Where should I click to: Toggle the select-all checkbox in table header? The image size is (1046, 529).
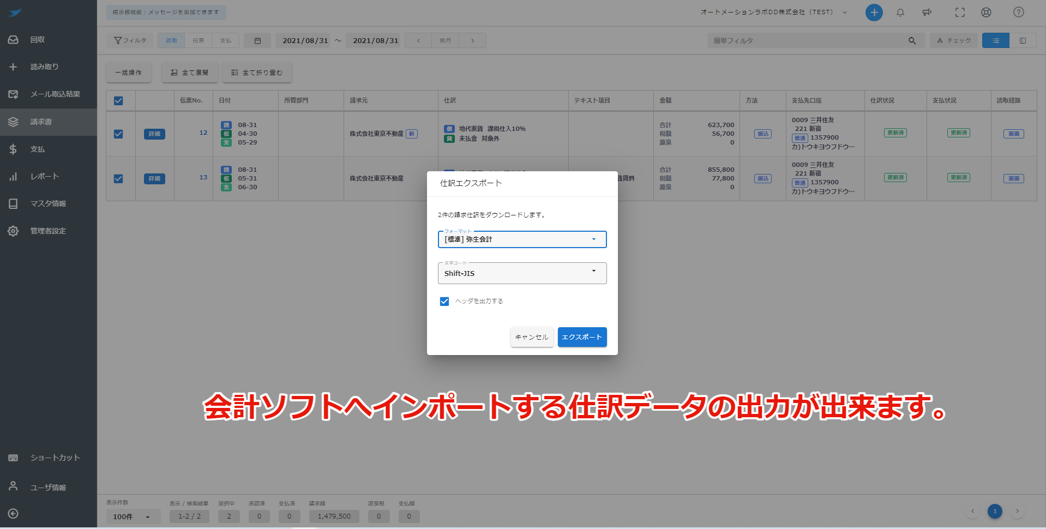(118, 101)
